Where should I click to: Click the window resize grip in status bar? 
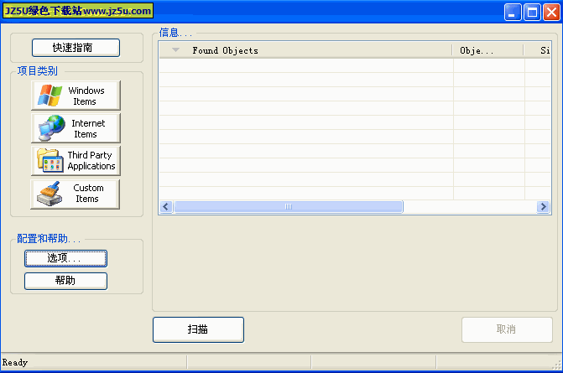pyautogui.click(x=557, y=365)
